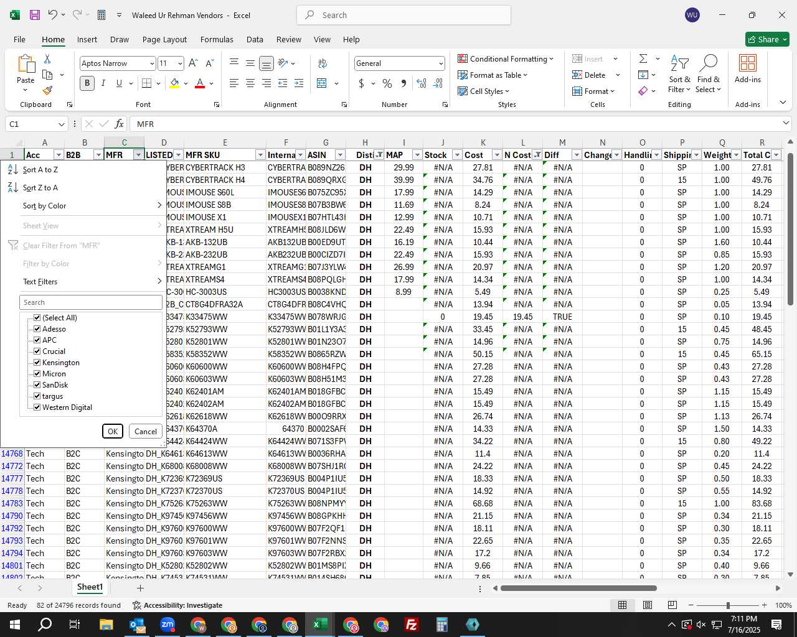The image size is (797, 637).
Task: Open the number format General dropdown
Action: pyautogui.click(x=441, y=63)
